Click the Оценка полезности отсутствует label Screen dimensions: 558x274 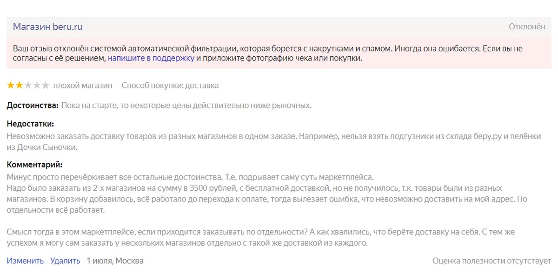[492, 261]
